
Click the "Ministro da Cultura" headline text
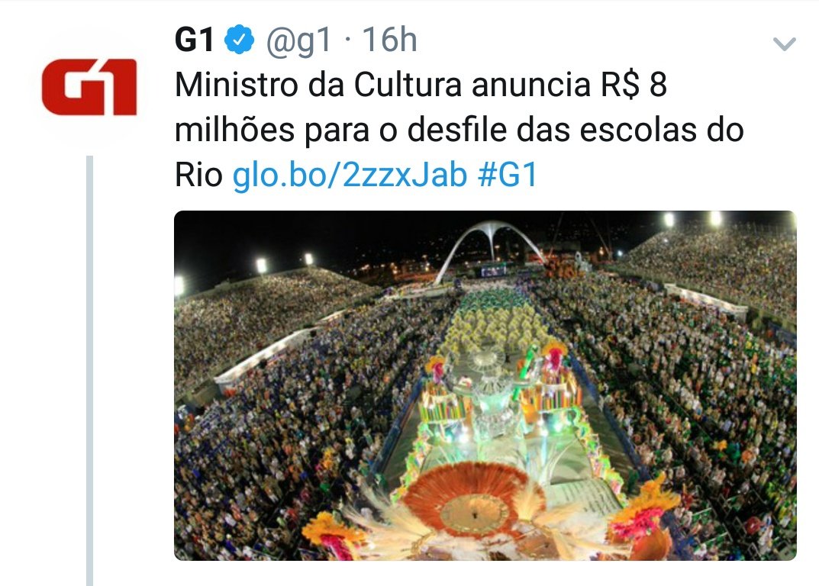(x=318, y=85)
